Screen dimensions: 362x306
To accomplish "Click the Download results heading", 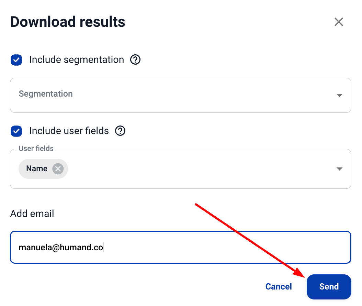I will (x=68, y=22).
